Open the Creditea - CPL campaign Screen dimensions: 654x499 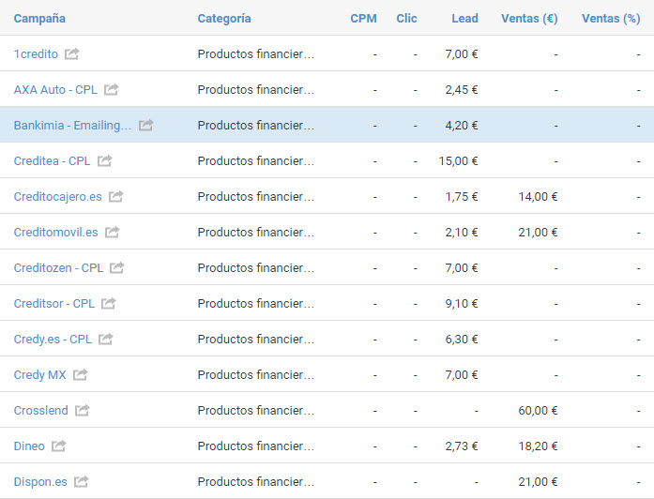pos(53,161)
